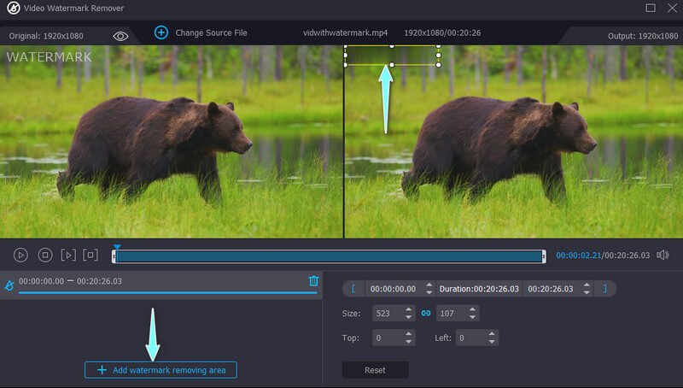
Task: Click the Duration time field
Action: point(479,289)
